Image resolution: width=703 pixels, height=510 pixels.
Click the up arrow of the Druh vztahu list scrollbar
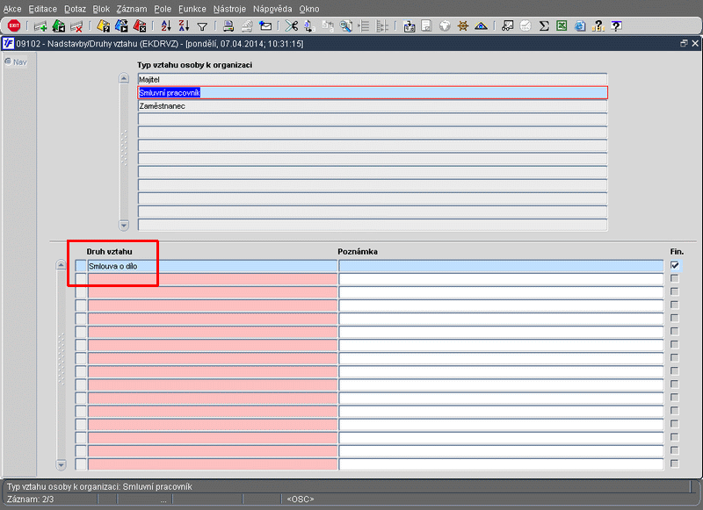click(x=61, y=265)
